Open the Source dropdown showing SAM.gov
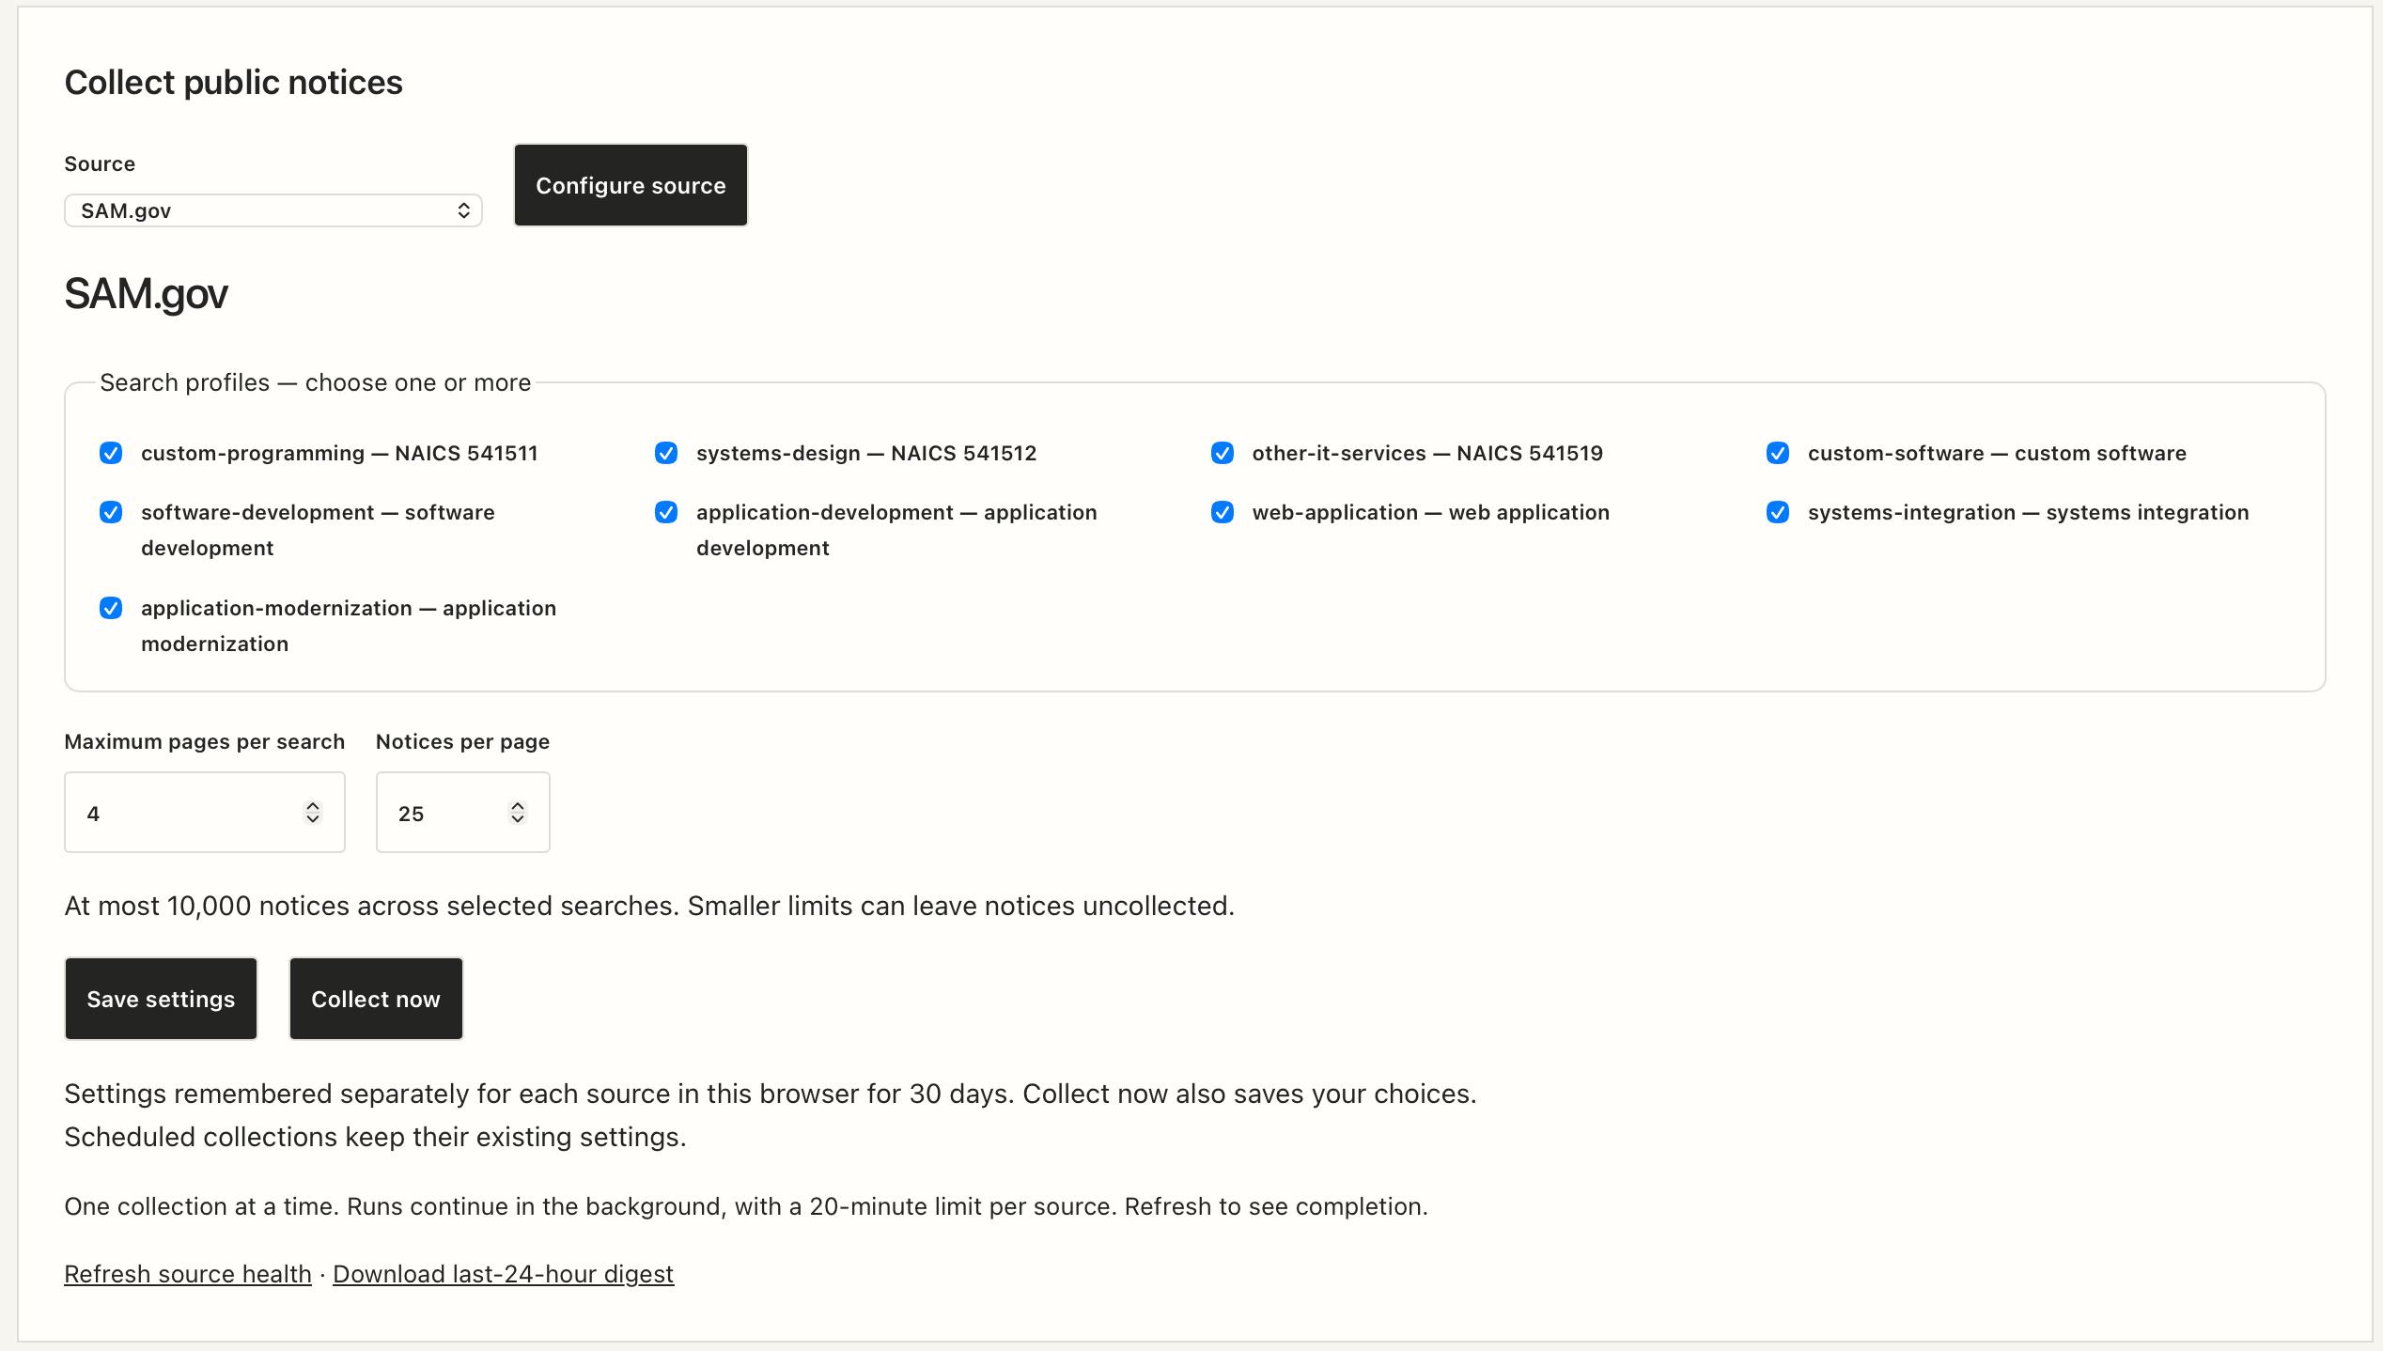Screen dimensions: 2383x1351 click(x=273, y=210)
